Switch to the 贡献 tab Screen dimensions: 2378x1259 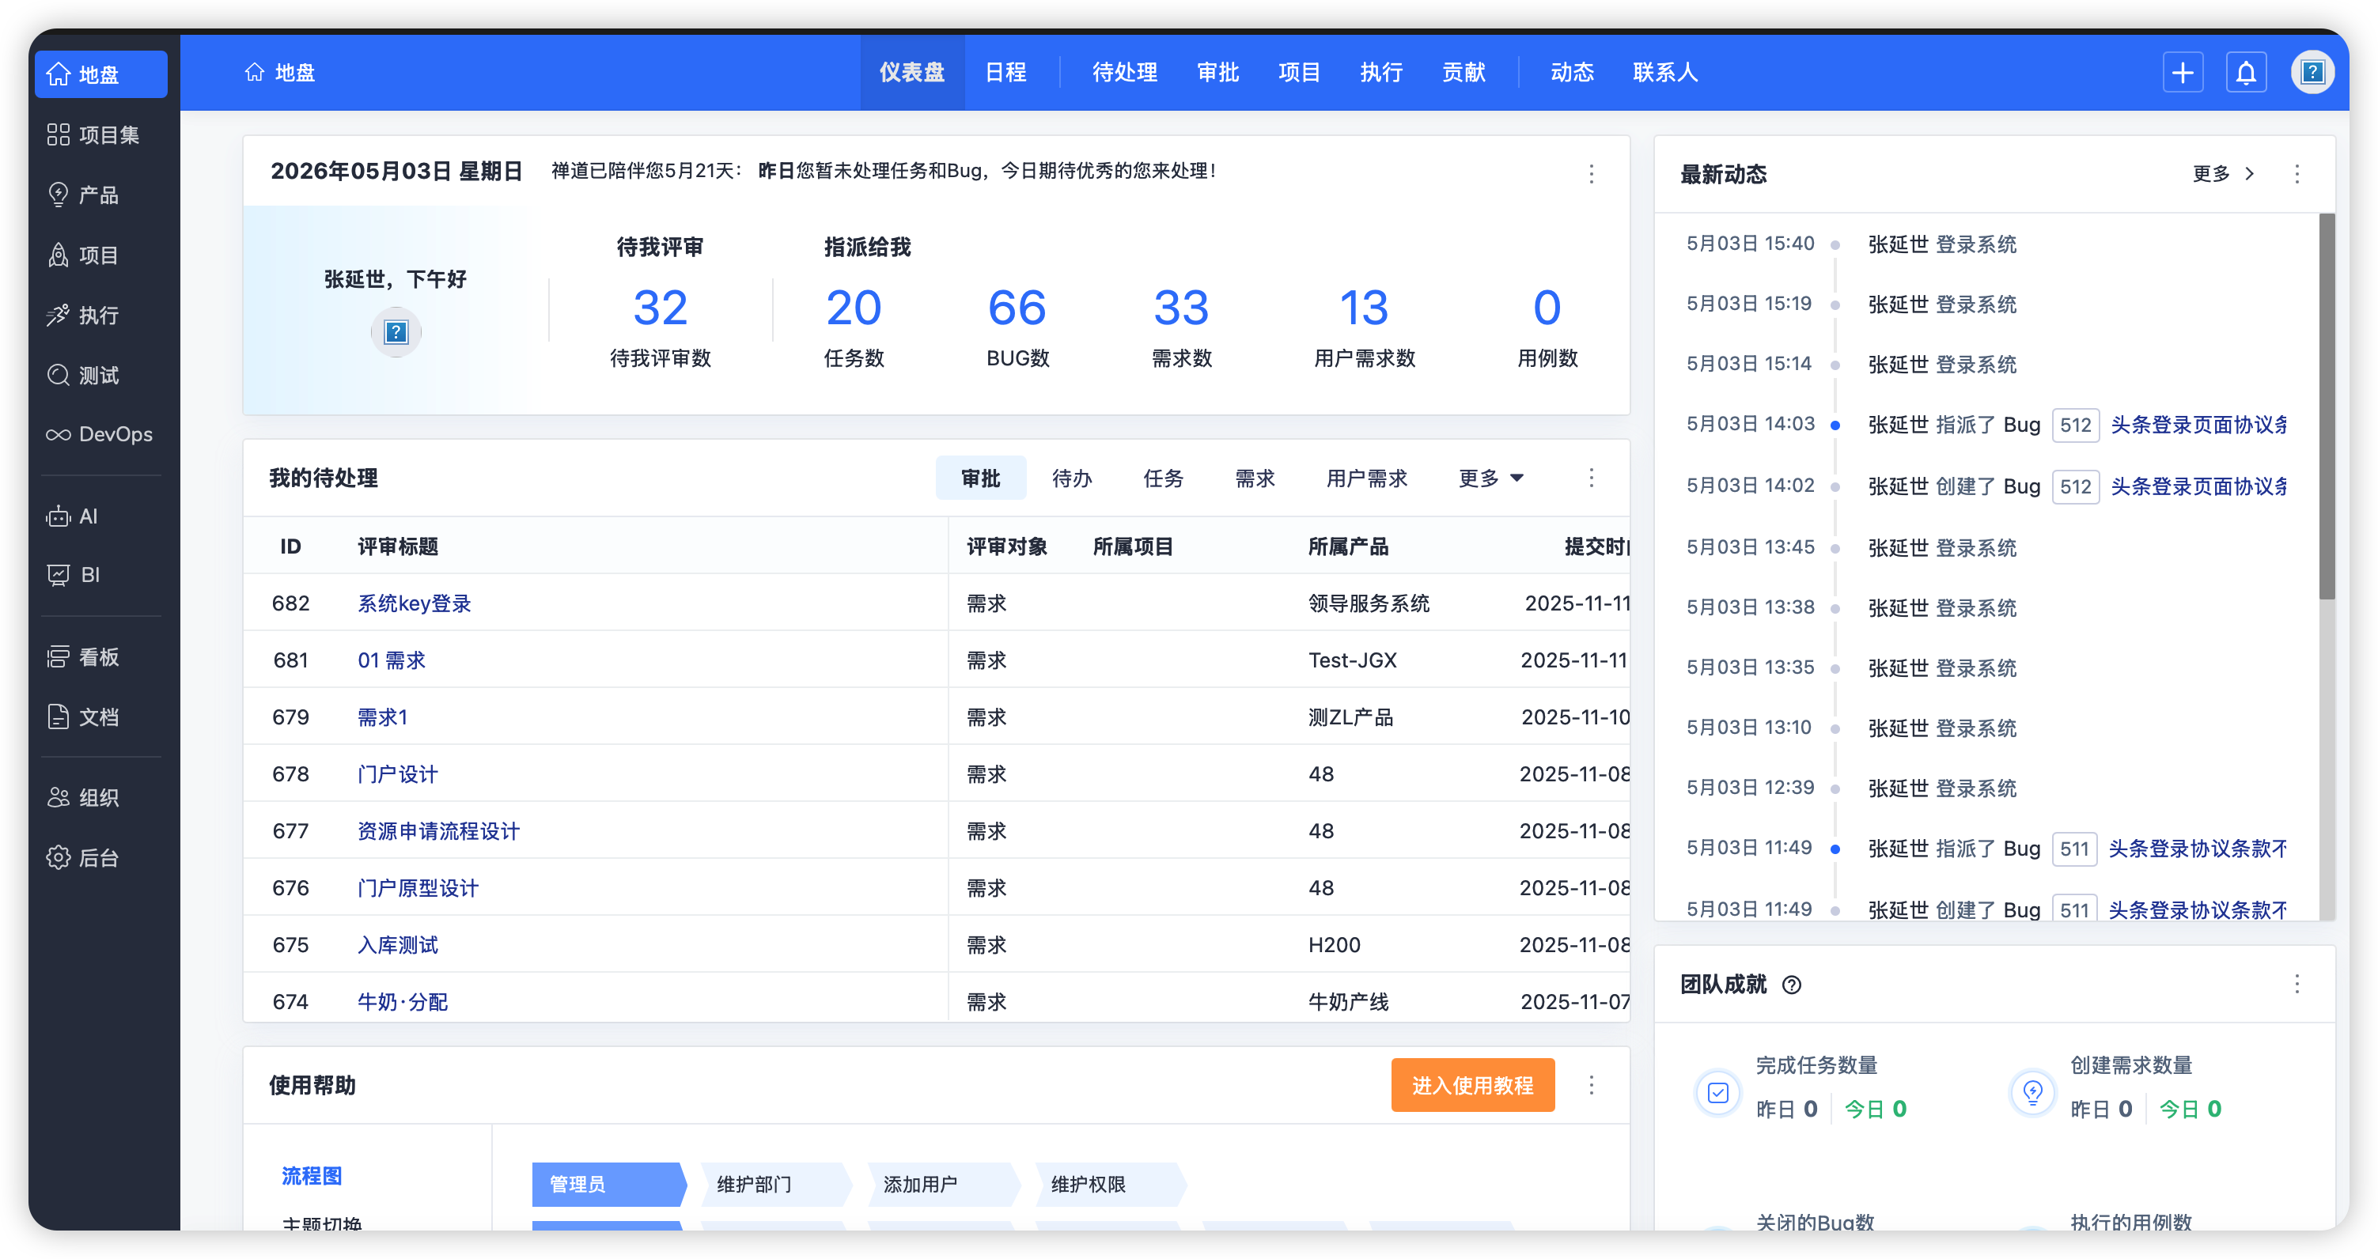tap(1464, 72)
